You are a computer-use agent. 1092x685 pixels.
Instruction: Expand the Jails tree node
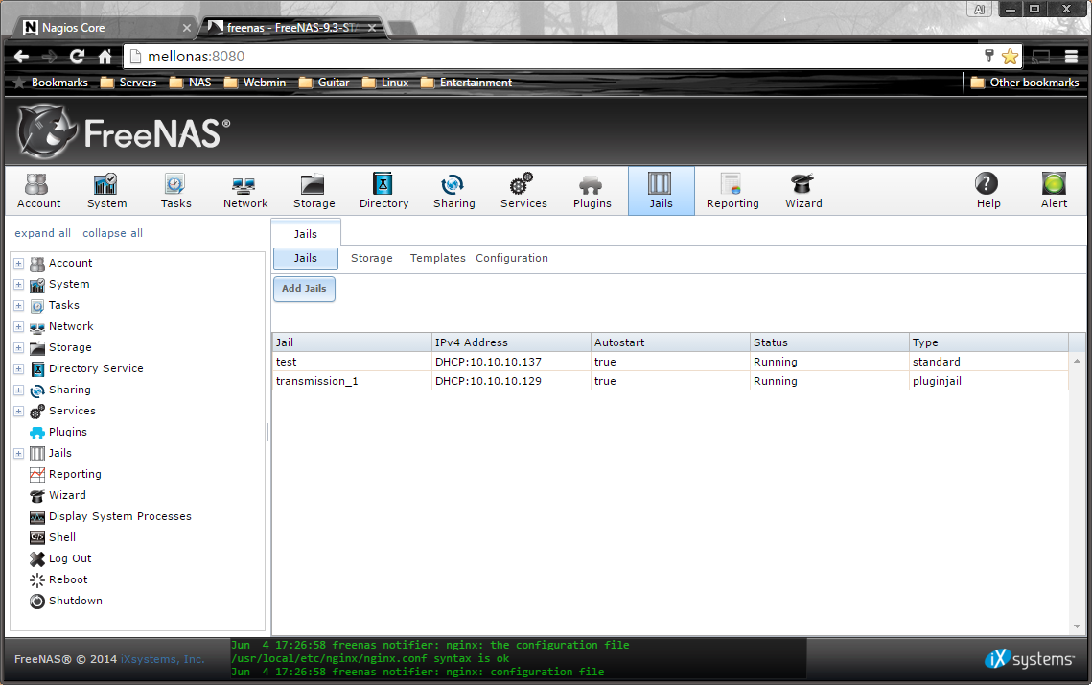pos(19,454)
